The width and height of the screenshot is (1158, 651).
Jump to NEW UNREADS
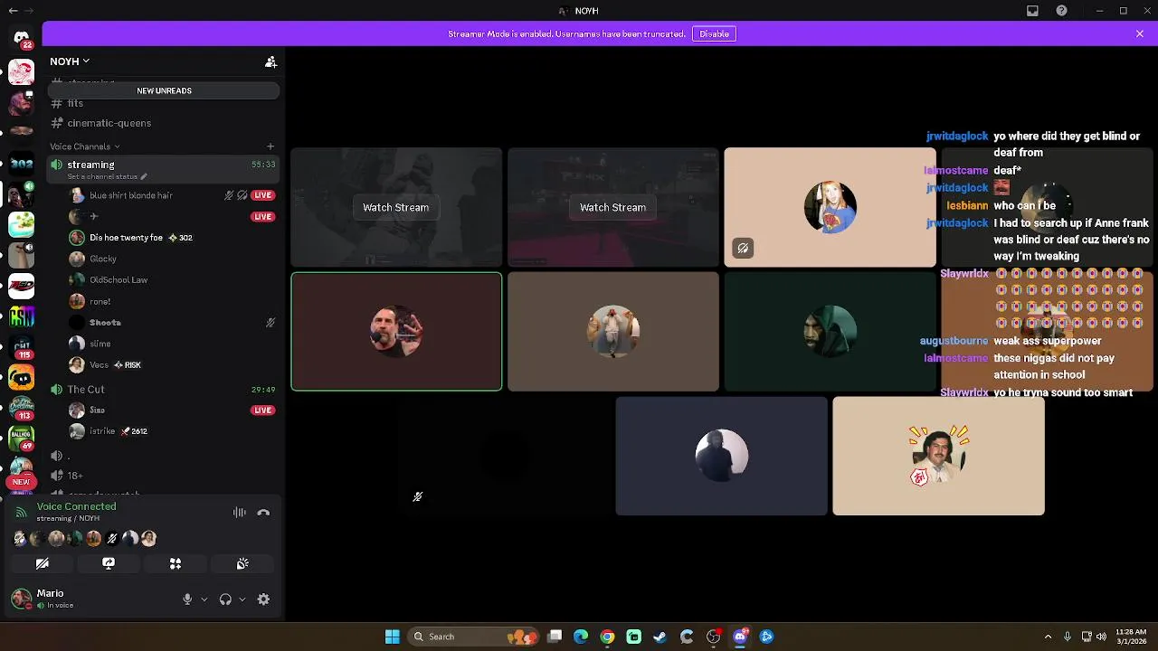(164, 90)
